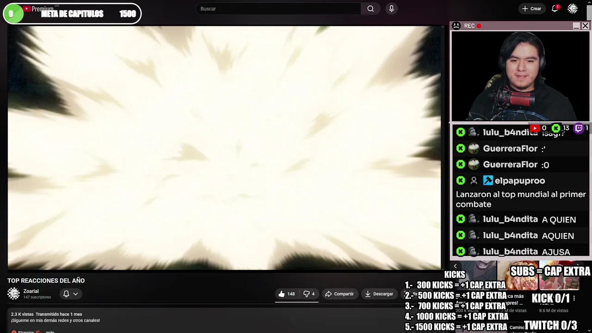Like the video with 148 likes

[x=286, y=294]
